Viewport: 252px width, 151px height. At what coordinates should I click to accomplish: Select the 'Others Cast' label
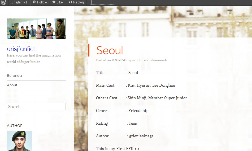107,98
